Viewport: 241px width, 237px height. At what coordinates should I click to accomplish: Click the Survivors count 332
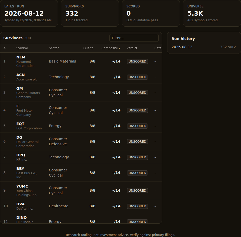(x=72, y=13)
